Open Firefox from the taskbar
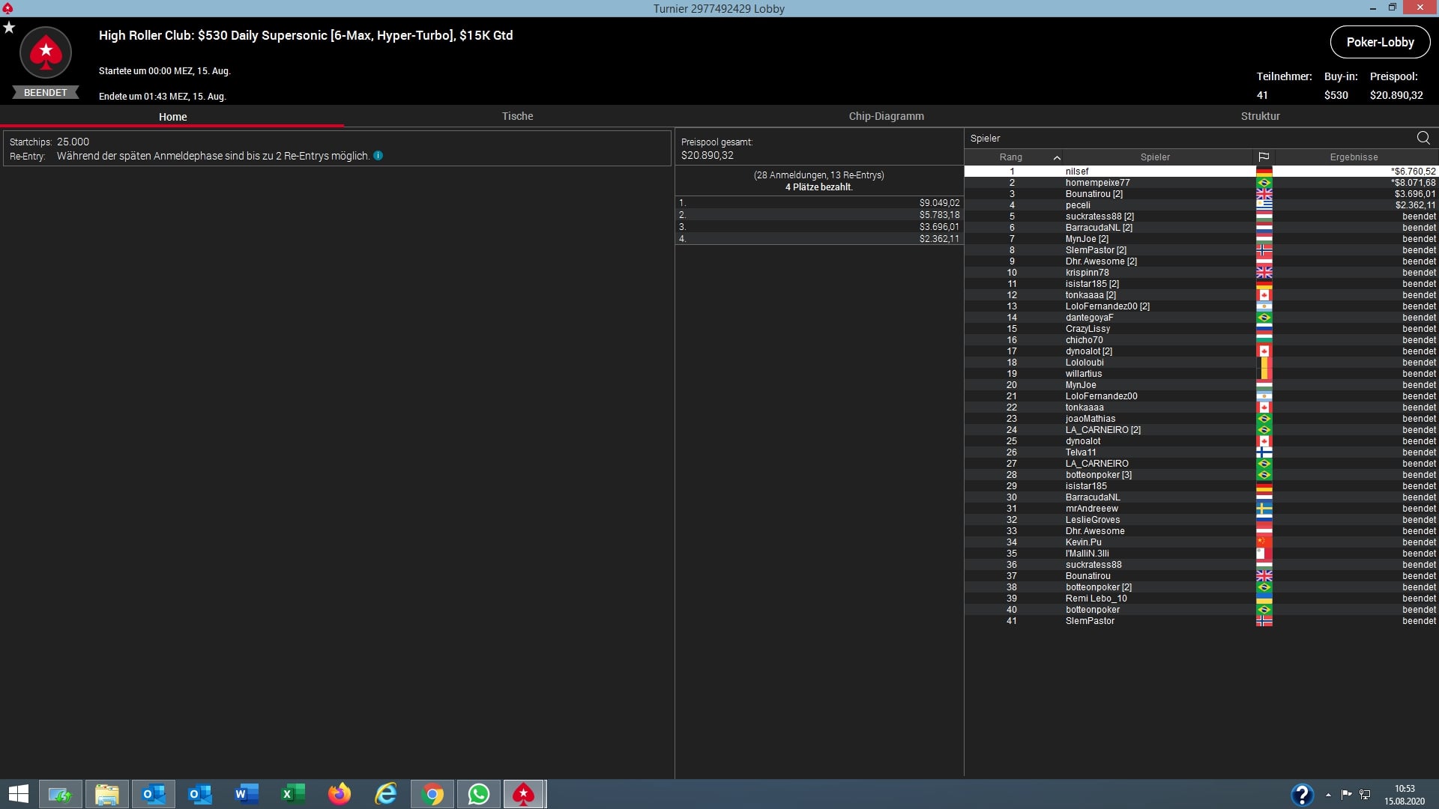The height and width of the screenshot is (809, 1439). point(339,794)
